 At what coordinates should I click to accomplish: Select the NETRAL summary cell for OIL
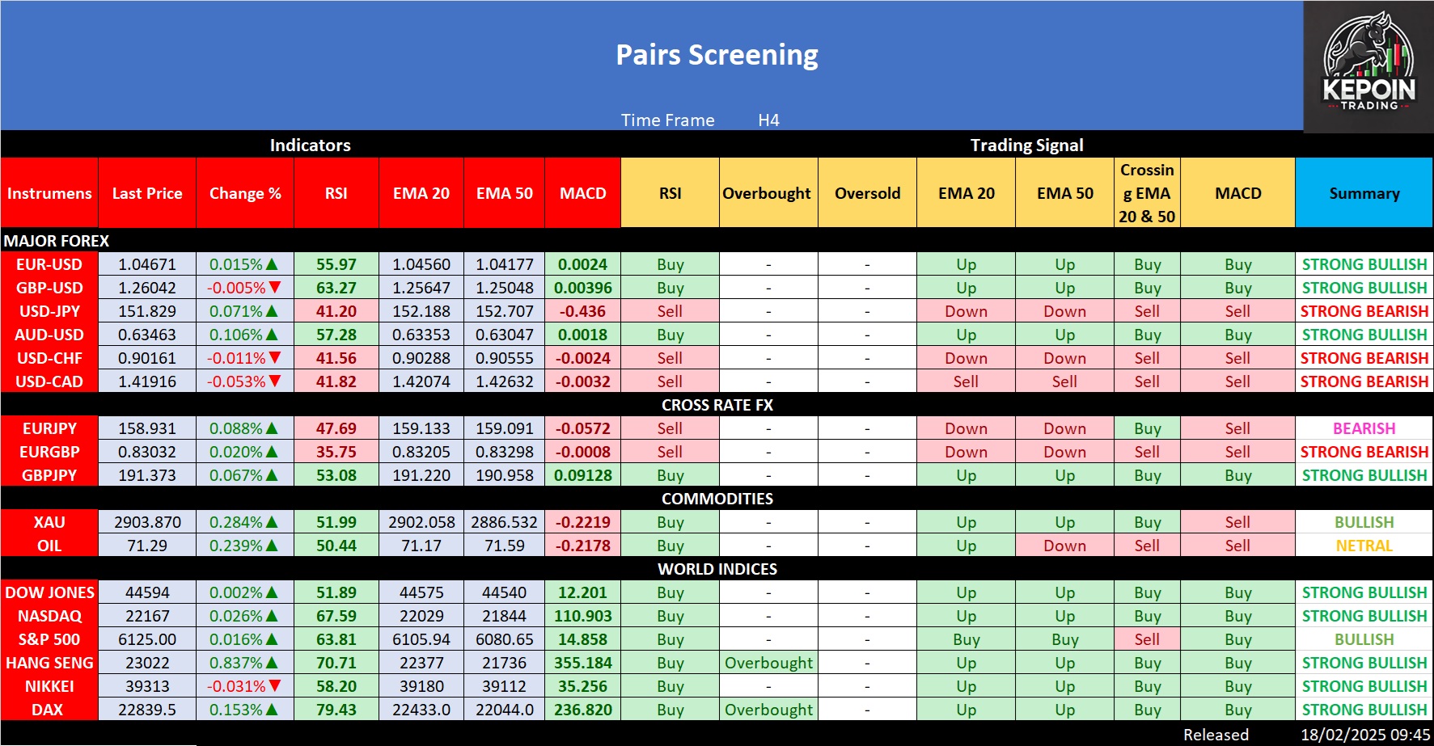point(1364,546)
